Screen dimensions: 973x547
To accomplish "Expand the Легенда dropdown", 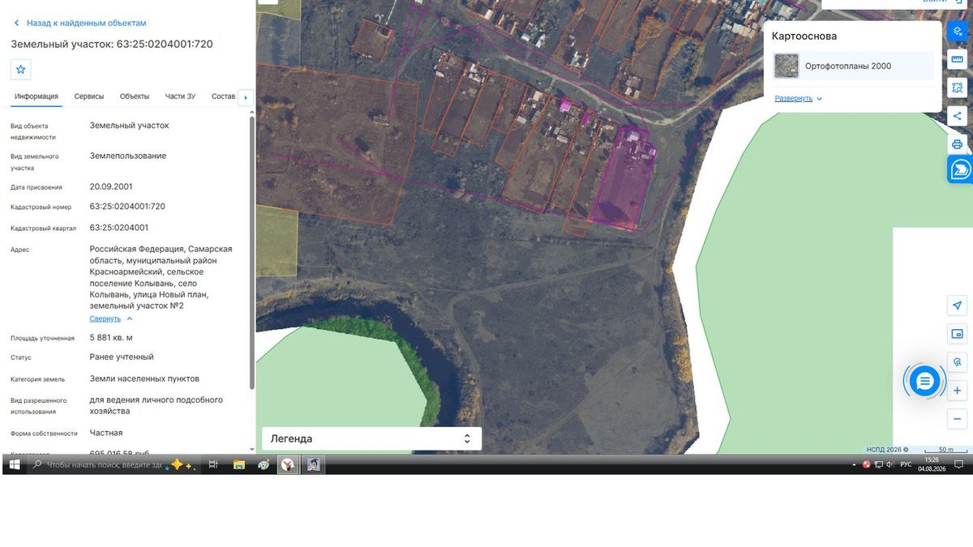I will coord(371,438).
